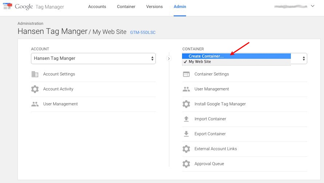This screenshot has width=324, height=183.
Task: Click the Install Google Tag Manager gear icon
Action: point(186,104)
